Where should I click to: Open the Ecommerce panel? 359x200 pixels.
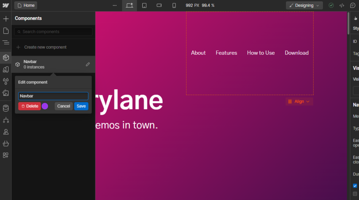pos(6,143)
